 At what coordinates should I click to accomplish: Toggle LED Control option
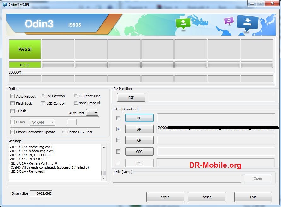click(x=43, y=103)
